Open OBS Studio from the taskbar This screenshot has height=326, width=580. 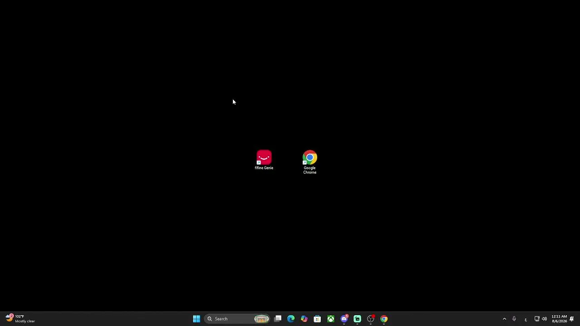[x=371, y=319]
